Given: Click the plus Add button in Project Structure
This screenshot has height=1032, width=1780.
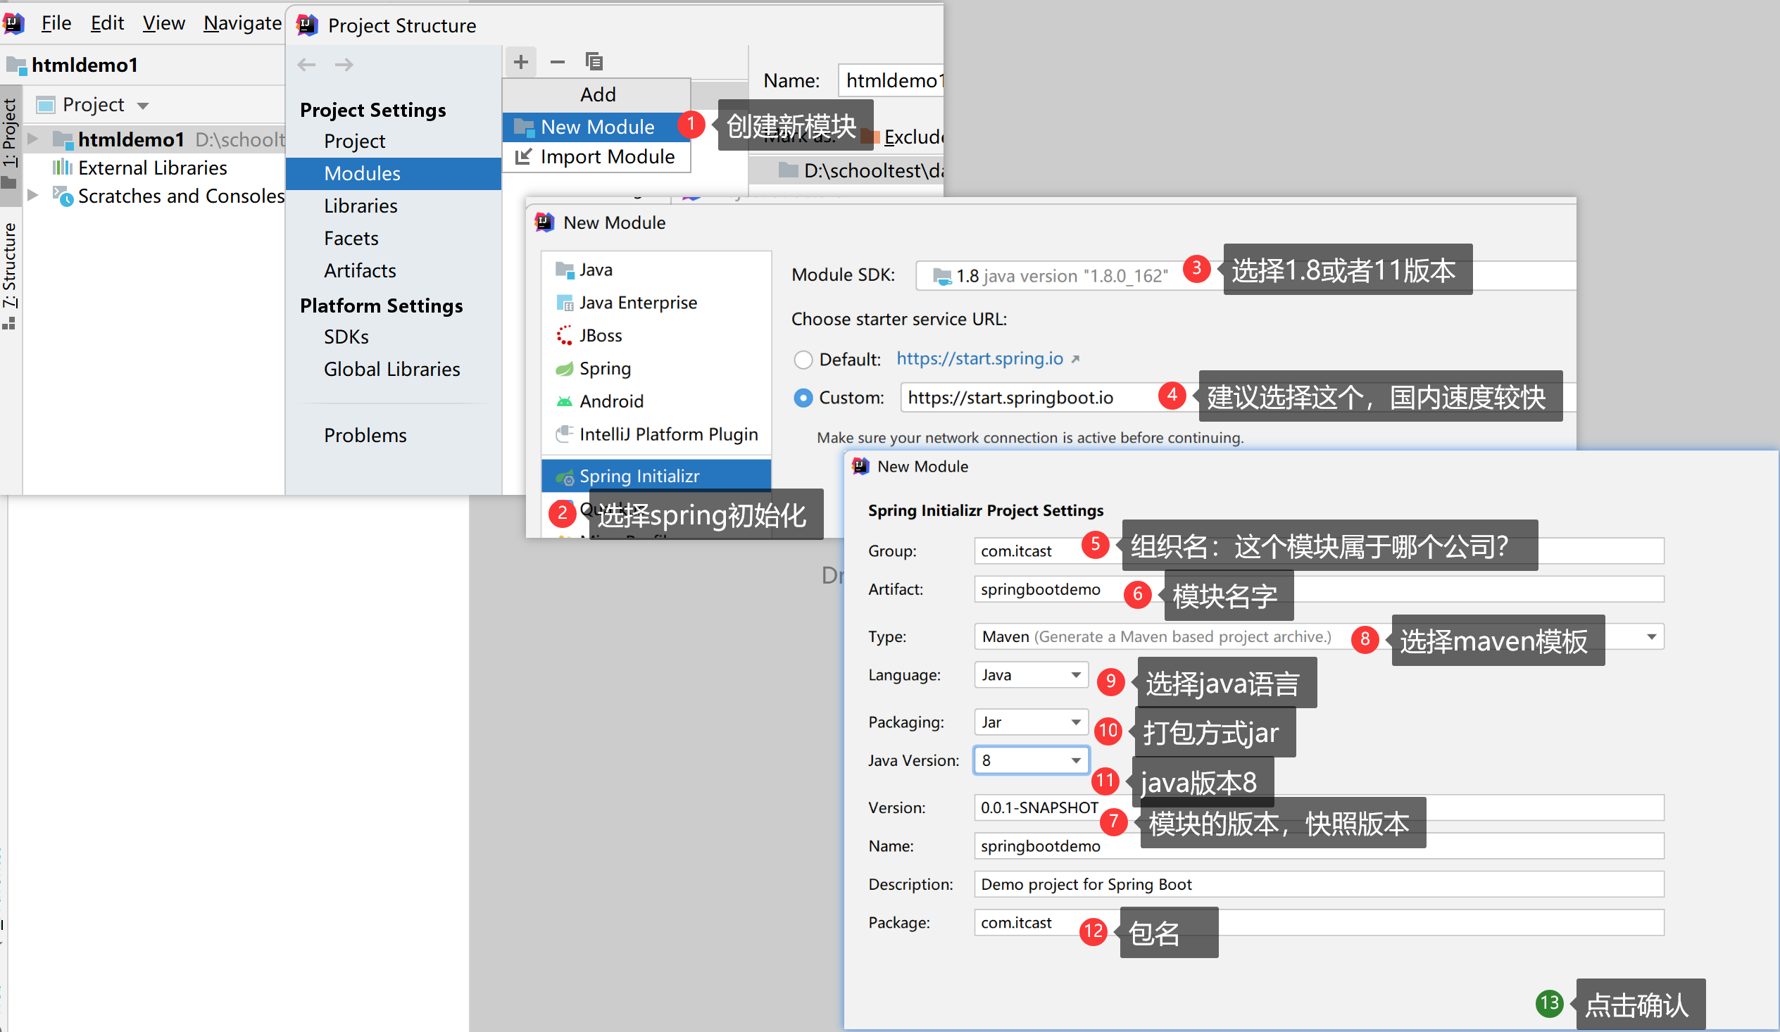Looking at the screenshot, I should (x=520, y=62).
